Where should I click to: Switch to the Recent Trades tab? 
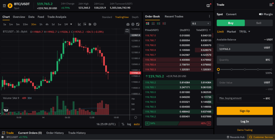[x=174, y=16]
